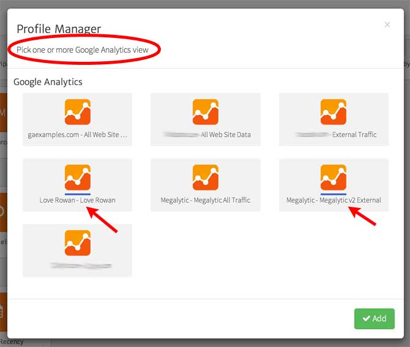This screenshot has width=410, height=347.
Task: Close the Profile Manager dialog
Action: tap(387, 24)
